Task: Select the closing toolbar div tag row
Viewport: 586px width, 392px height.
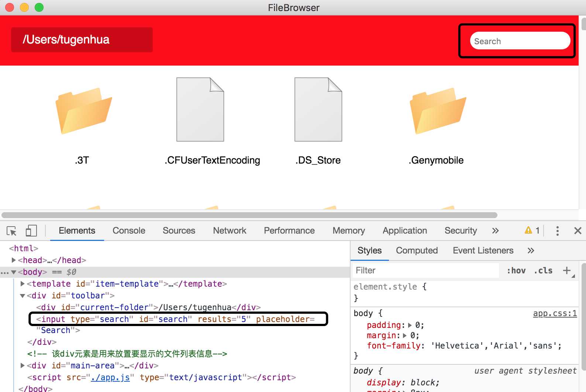Action: [x=42, y=342]
